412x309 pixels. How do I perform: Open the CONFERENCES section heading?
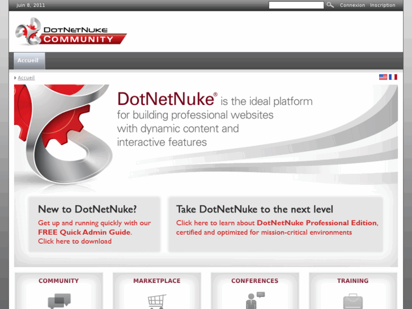255,281
